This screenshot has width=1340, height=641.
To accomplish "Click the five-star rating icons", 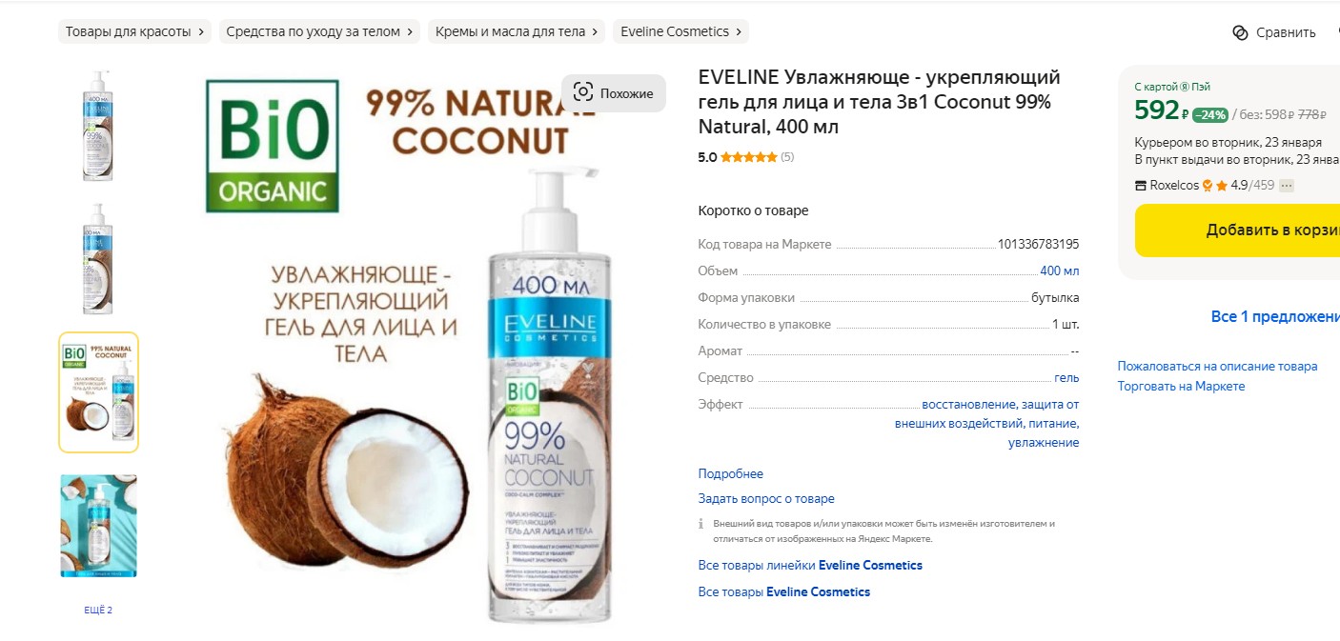I will 749,157.
